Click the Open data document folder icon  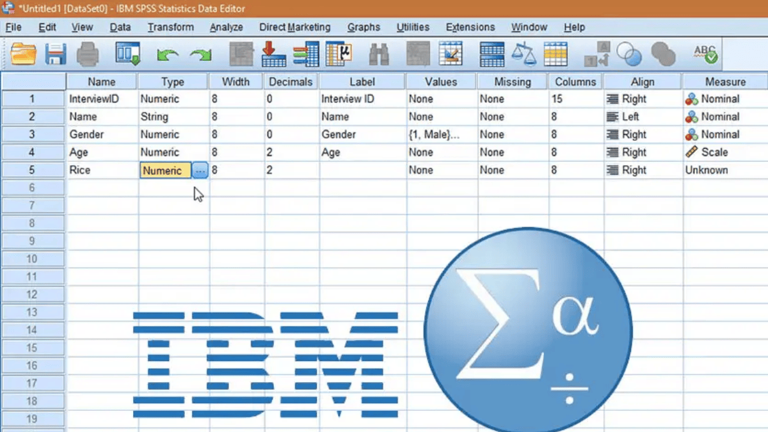23,54
